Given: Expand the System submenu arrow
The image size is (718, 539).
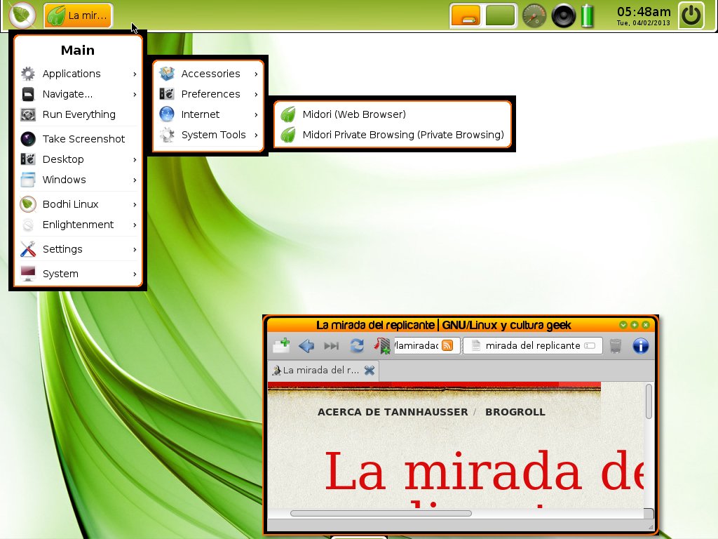Looking at the screenshot, I should [x=135, y=274].
